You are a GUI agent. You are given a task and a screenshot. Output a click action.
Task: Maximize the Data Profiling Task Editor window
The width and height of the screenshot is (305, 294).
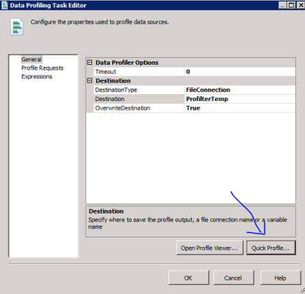coord(291,5)
